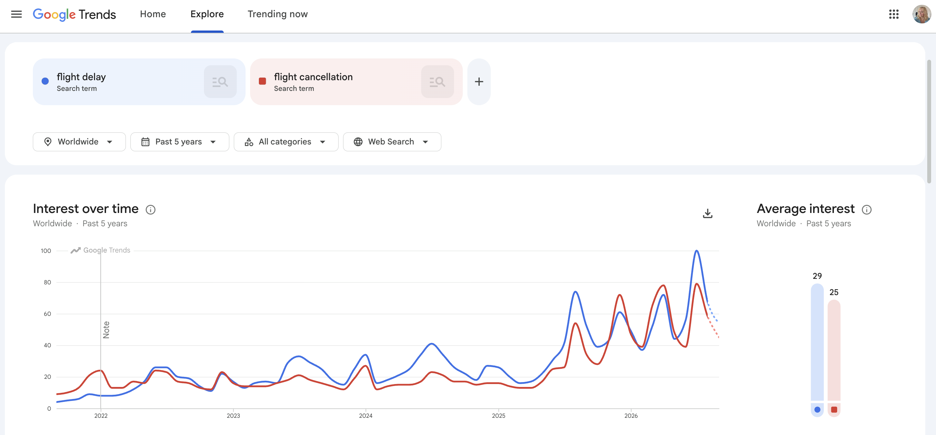Open the Google apps grid
Screen dimensions: 936x435
pyautogui.click(x=893, y=14)
